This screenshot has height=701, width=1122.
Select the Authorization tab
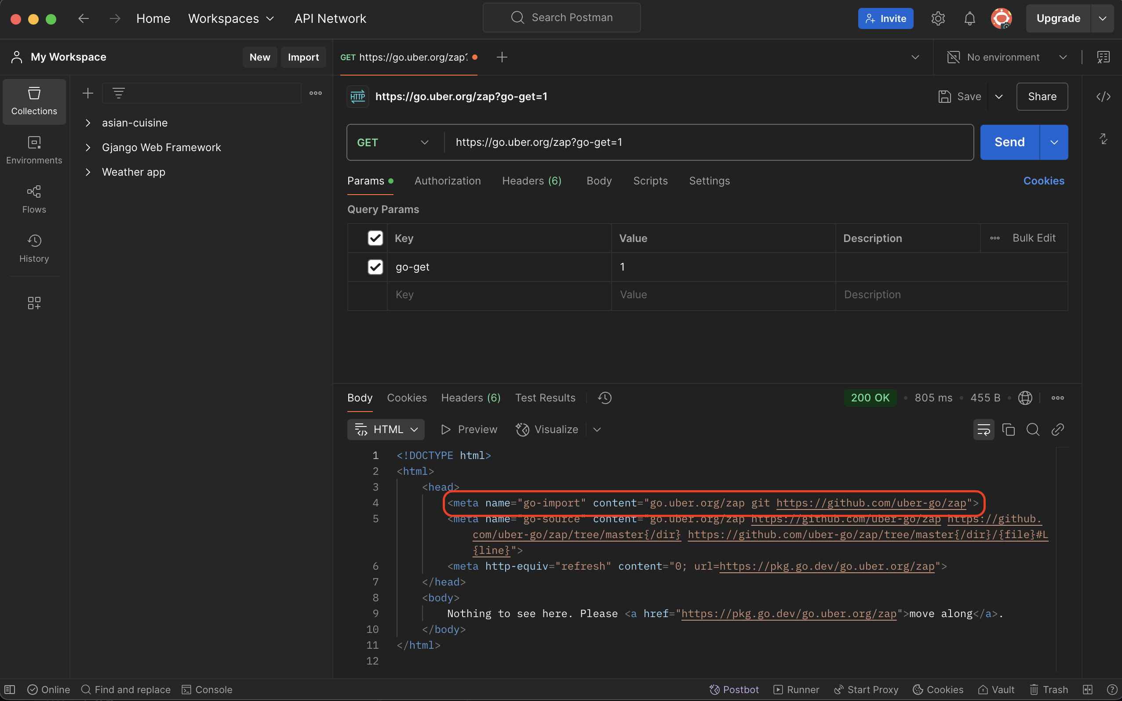(x=447, y=181)
